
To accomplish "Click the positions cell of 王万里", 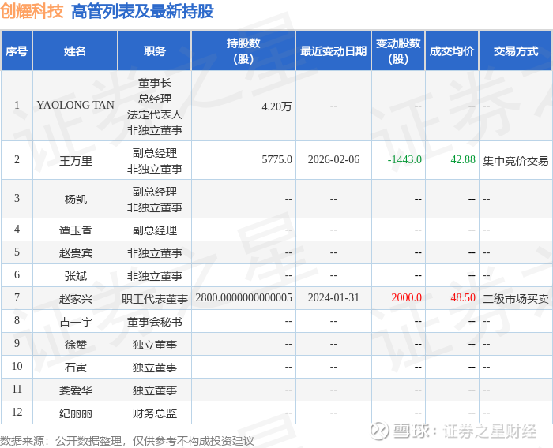I will (155, 161).
